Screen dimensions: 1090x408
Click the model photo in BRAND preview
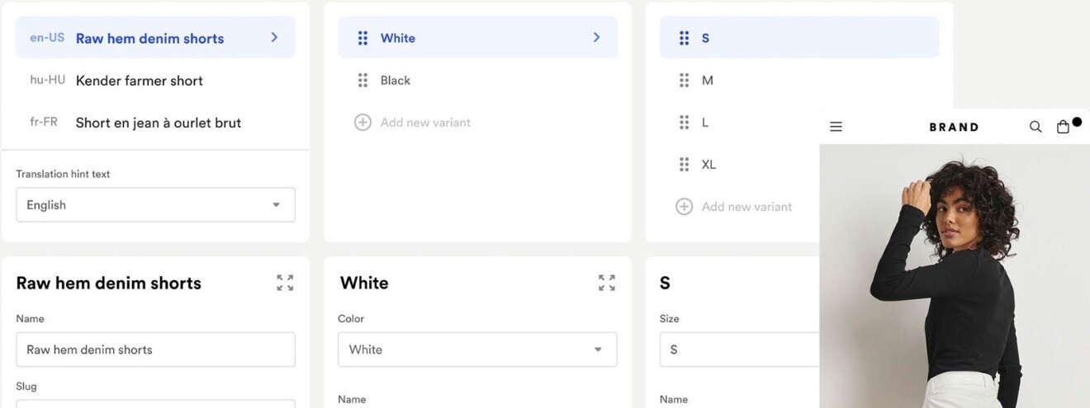tap(955, 276)
